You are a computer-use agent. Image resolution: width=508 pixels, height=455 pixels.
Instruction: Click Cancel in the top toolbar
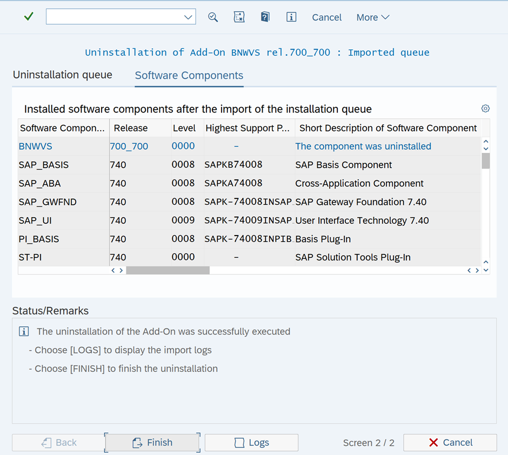click(x=326, y=17)
